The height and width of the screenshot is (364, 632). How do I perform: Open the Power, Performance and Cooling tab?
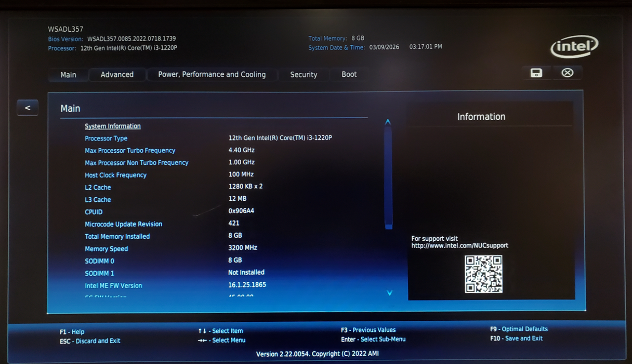(x=212, y=74)
